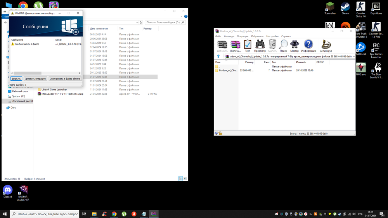This screenshot has height=218, width=388.
Task: Click the Windows Start button
Action: 5,214
